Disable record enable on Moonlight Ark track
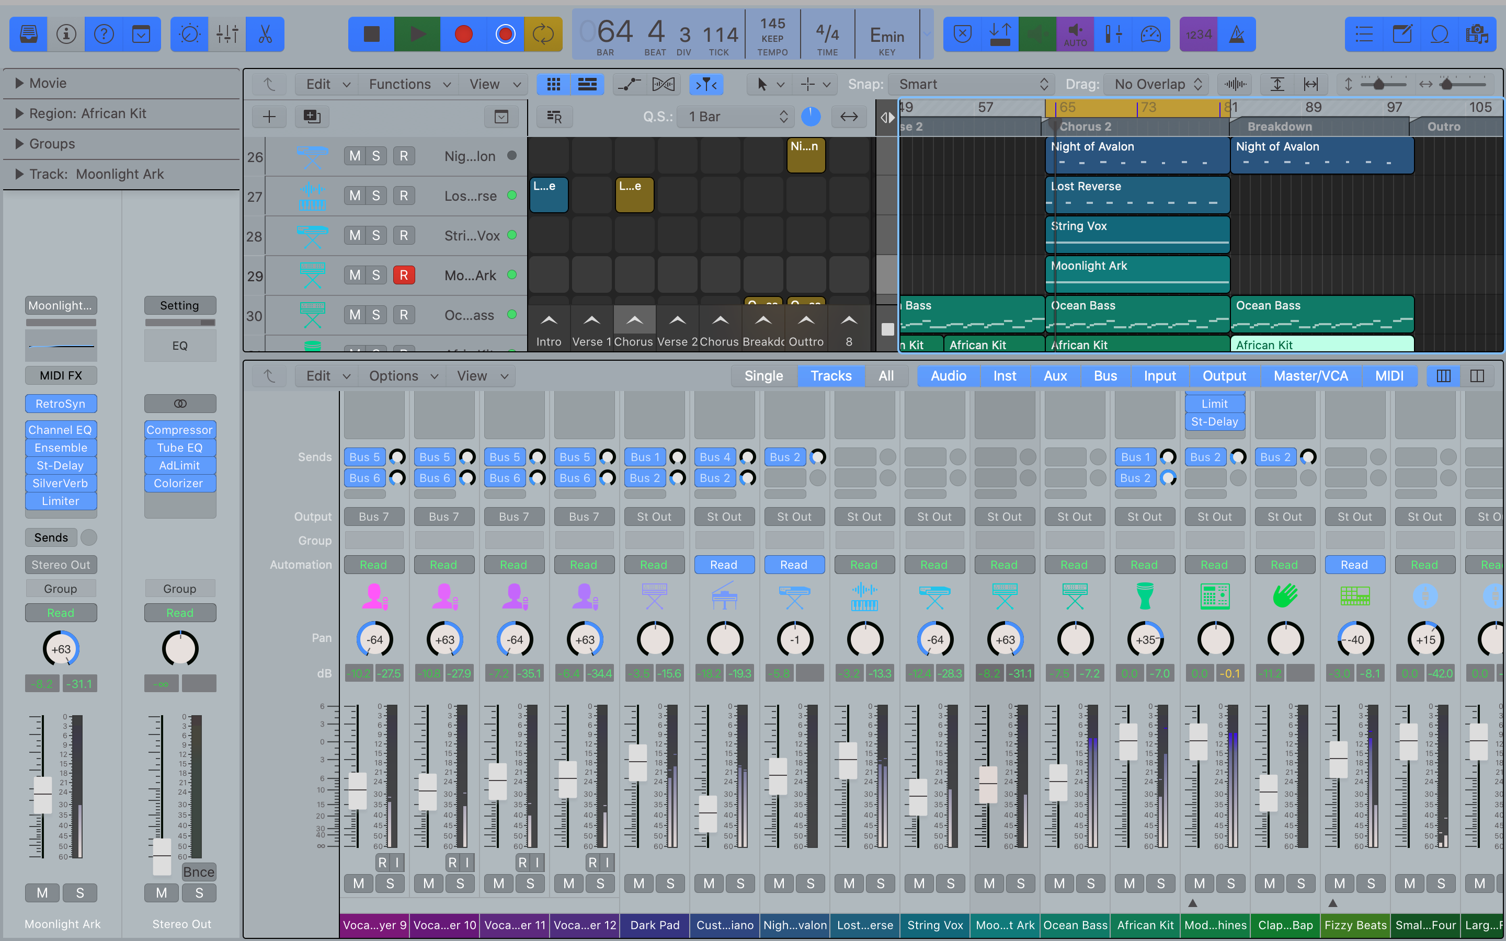This screenshot has width=1506, height=941. pos(403,275)
